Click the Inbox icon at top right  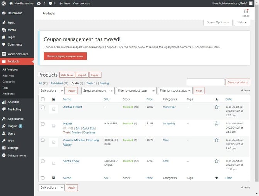tap(246, 12)
